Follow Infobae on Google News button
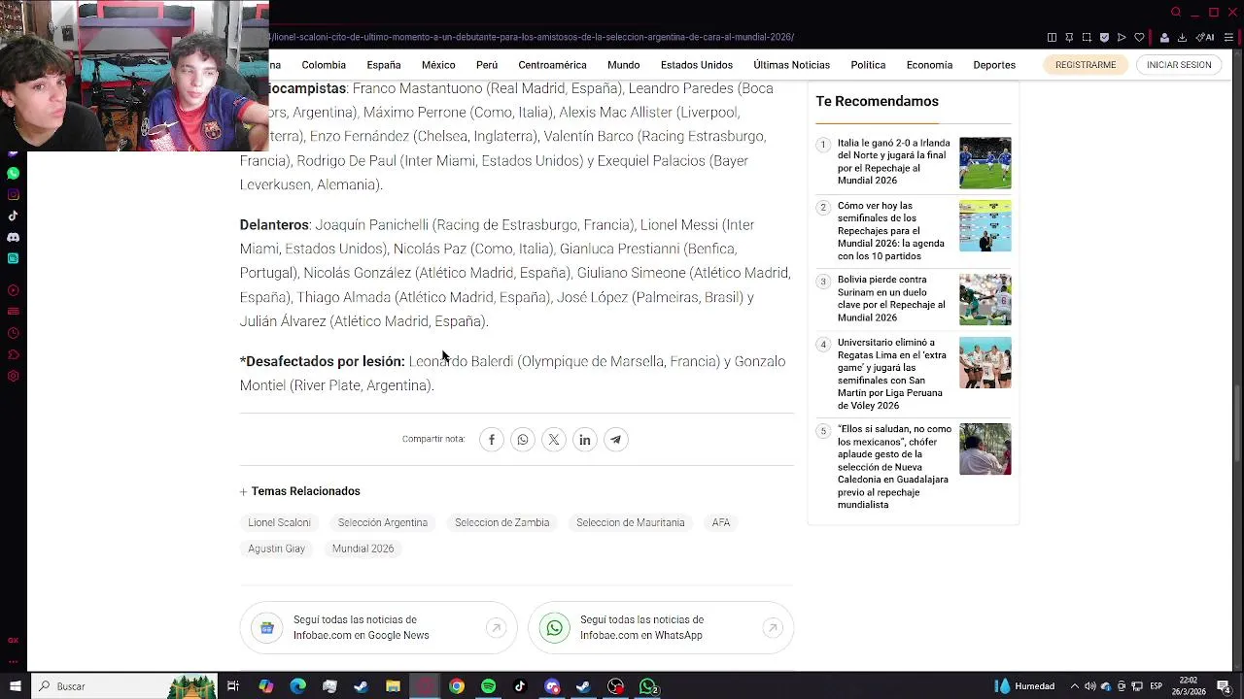The width and height of the screenshot is (1244, 699). 379,628
